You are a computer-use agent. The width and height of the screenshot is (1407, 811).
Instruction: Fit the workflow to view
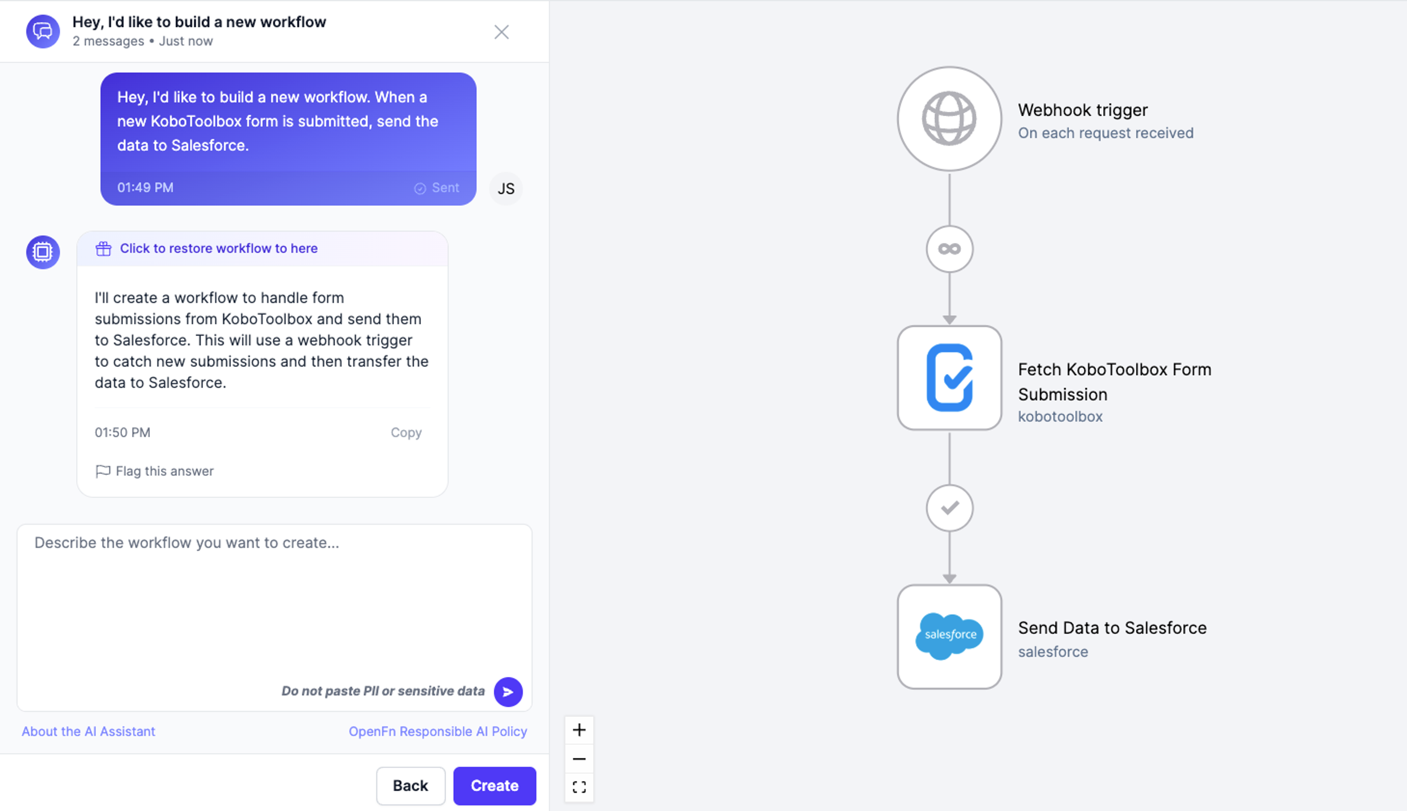pos(579,787)
